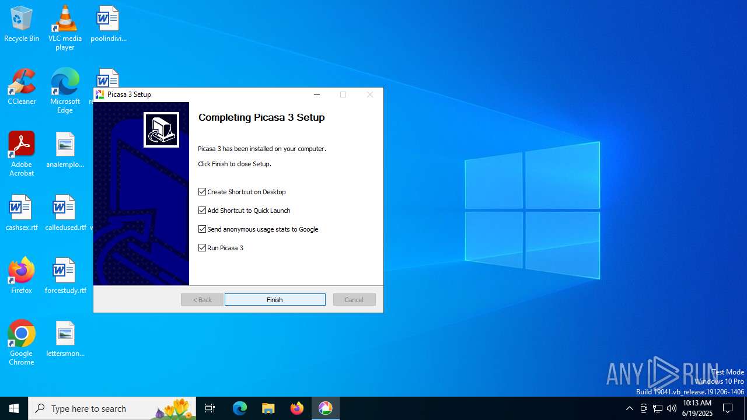The width and height of the screenshot is (747, 420).
Task: Disable Send anonymous usage stats to Google
Action: pyautogui.click(x=203, y=229)
